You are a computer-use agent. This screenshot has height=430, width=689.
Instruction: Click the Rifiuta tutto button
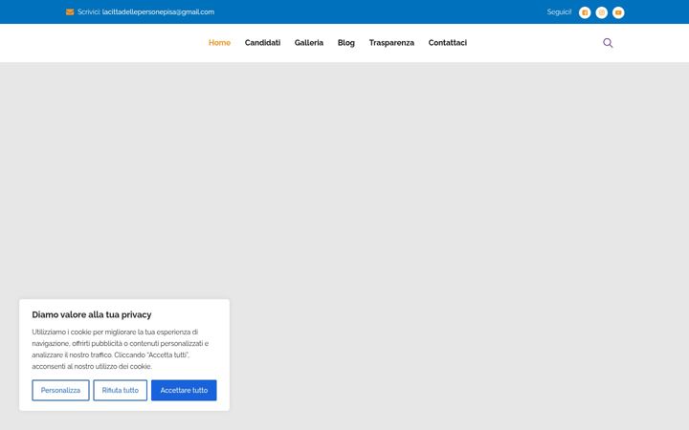(120, 390)
